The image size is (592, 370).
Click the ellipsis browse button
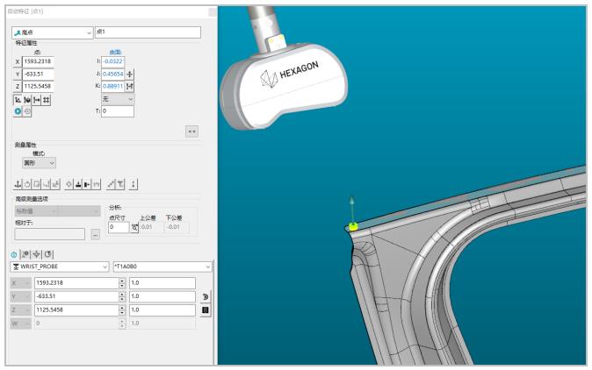point(95,234)
